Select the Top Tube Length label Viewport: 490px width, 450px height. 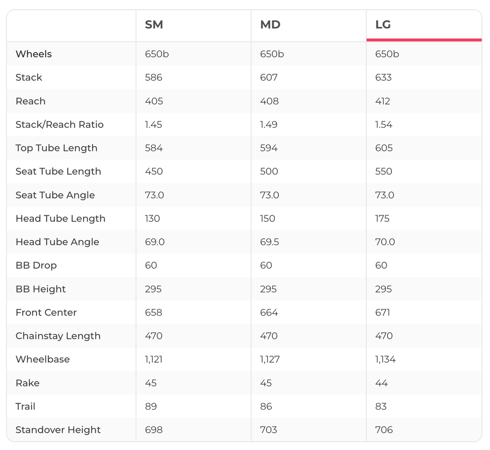tap(57, 148)
